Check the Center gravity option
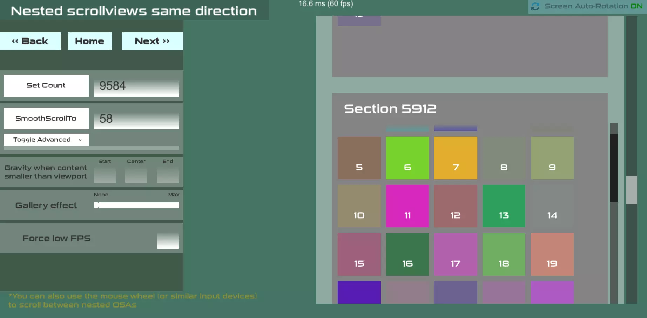The width and height of the screenshot is (647, 318). [136, 175]
